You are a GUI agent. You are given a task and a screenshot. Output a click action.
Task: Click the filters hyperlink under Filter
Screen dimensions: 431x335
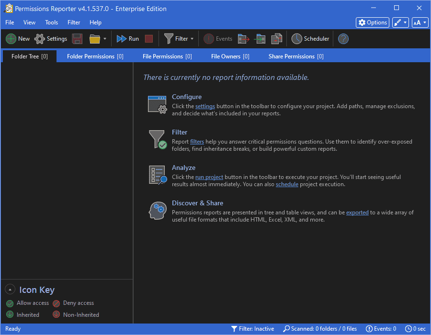click(x=197, y=142)
